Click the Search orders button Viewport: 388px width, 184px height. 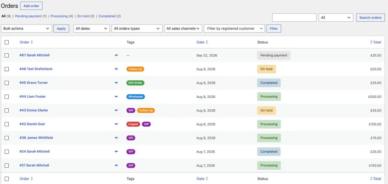[371, 17]
